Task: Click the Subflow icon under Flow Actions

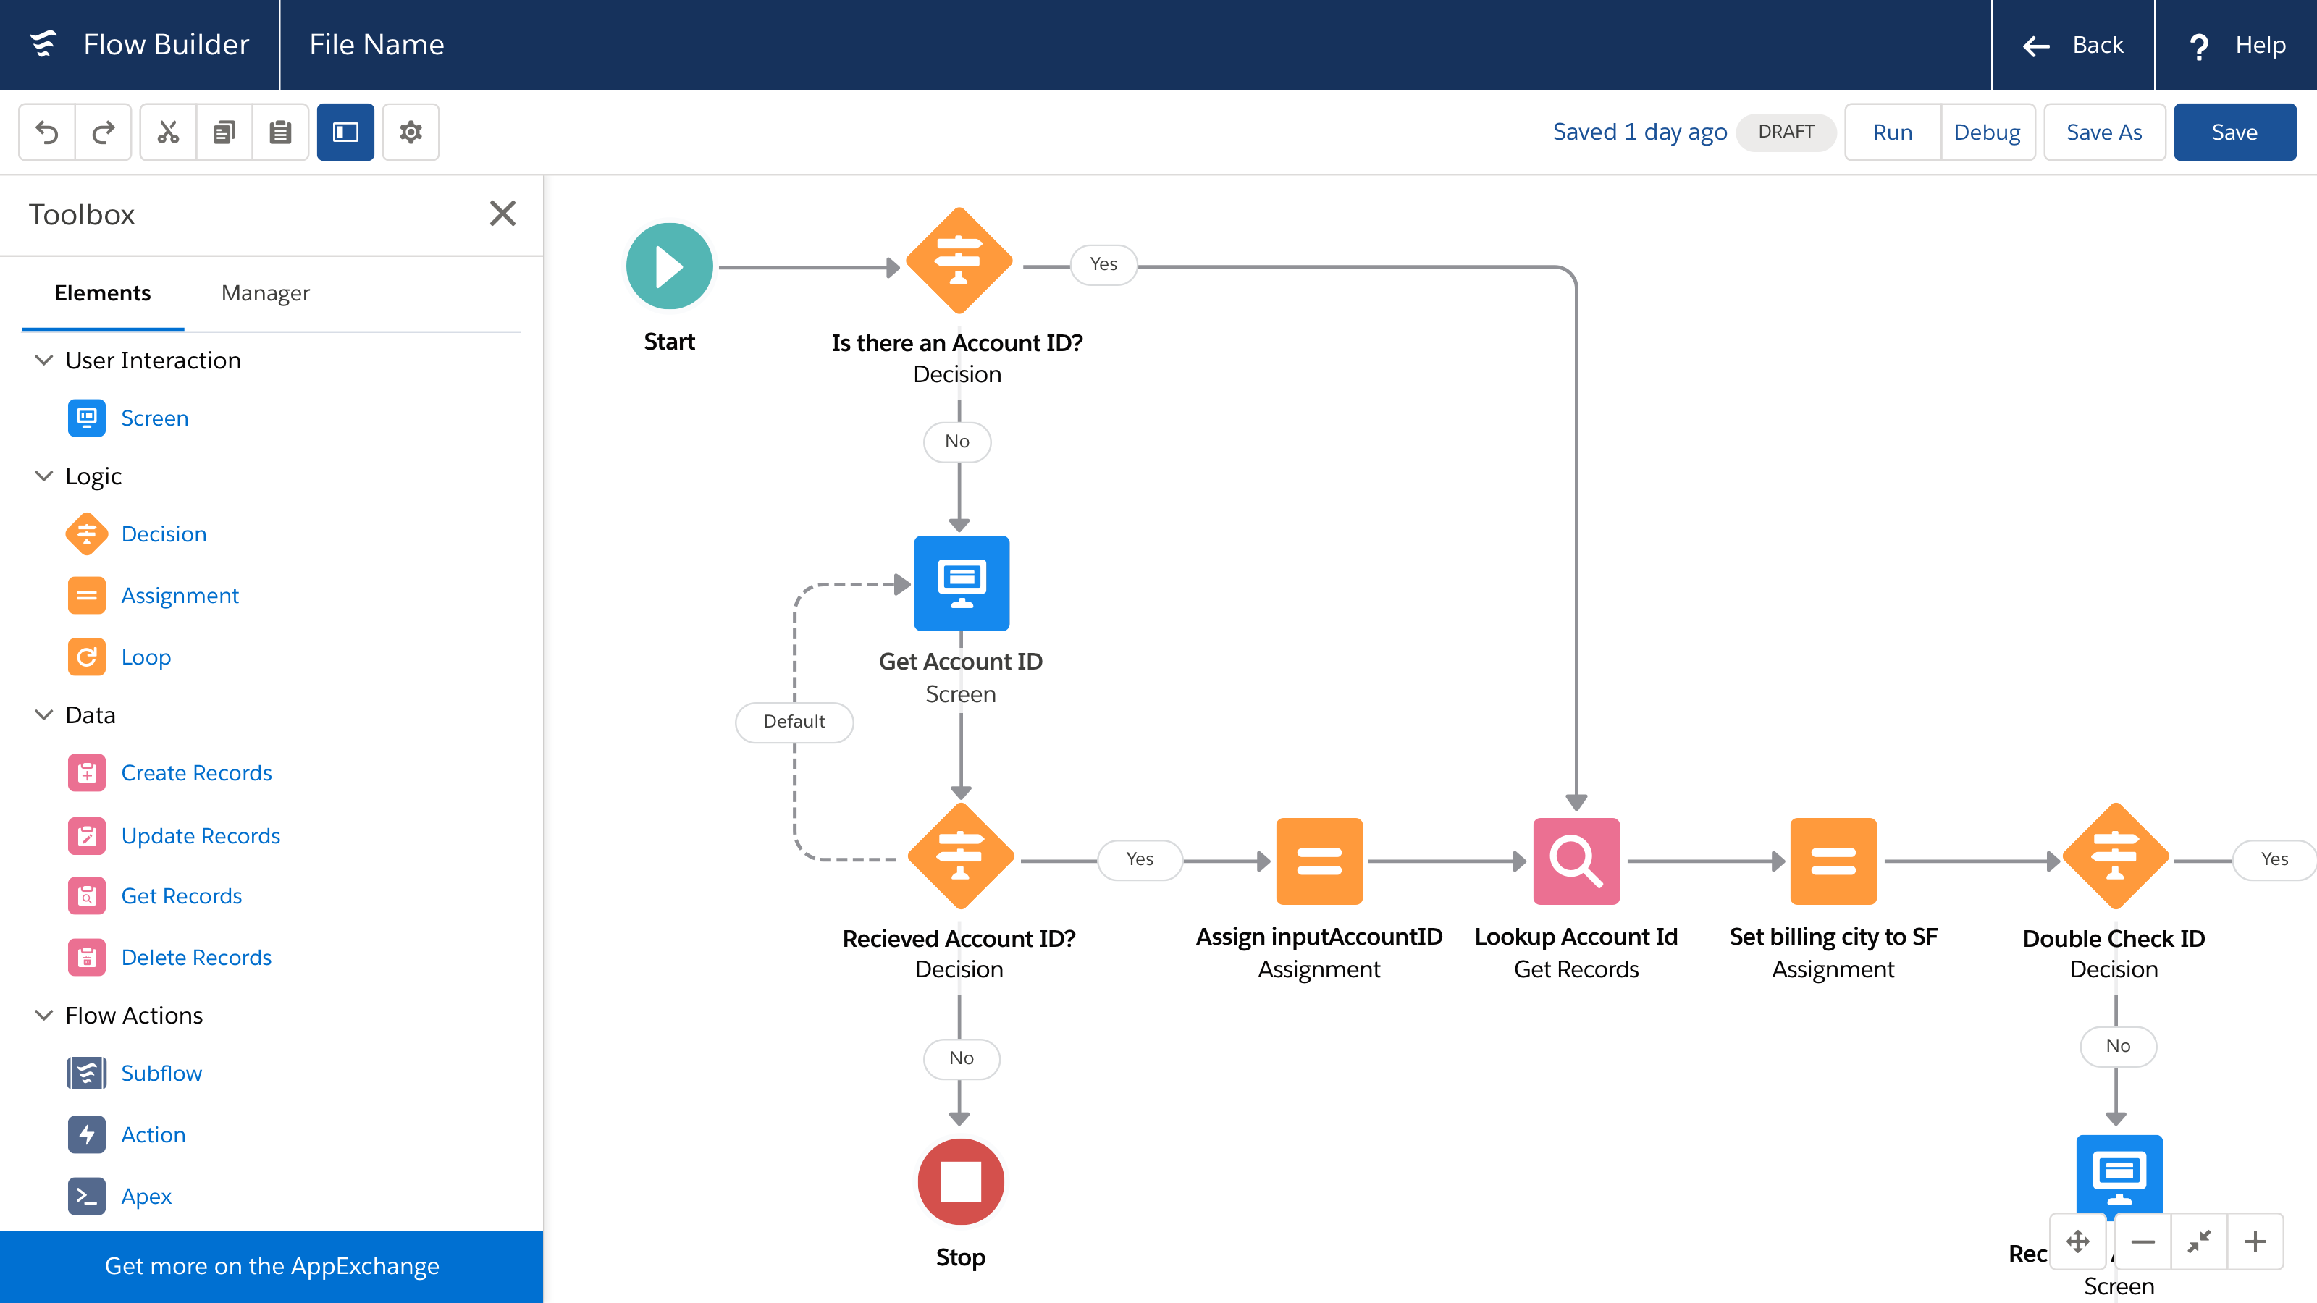Action: click(x=86, y=1072)
